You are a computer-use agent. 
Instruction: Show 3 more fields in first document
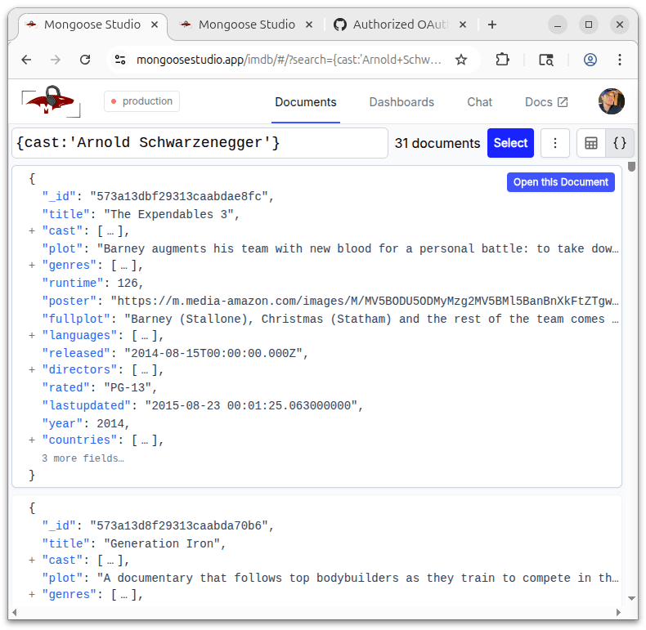click(x=83, y=458)
